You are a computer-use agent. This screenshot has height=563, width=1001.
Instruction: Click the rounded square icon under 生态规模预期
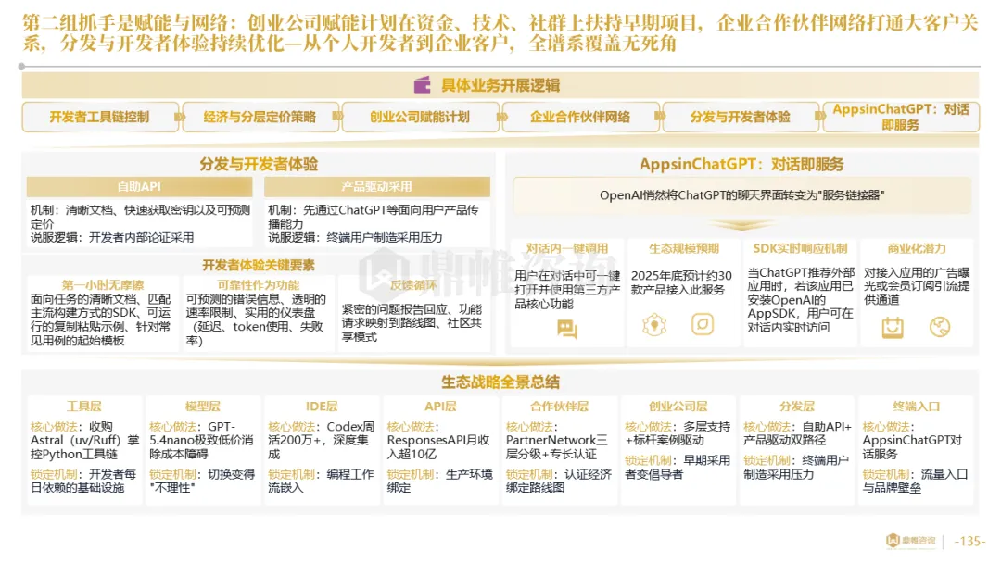click(703, 324)
